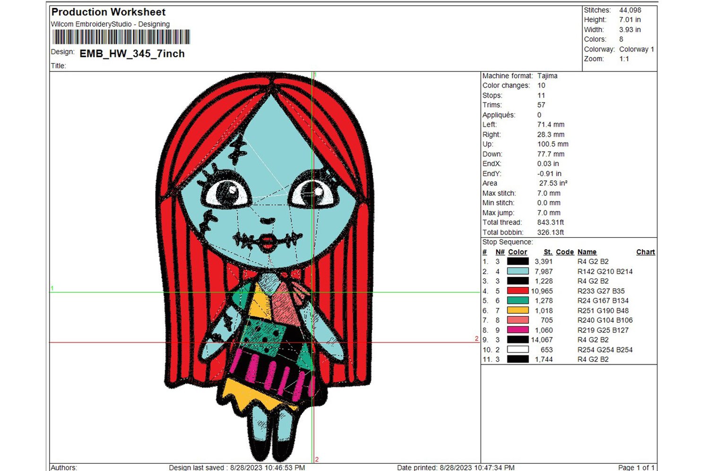The height and width of the screenshot is (471, 709).
Task: Select the light blue swatch for stop 2
Action: pos(518,271)
